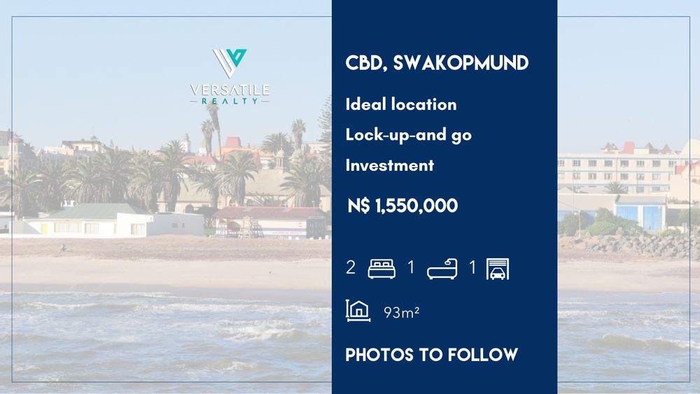Click the bedroom count number 2
This screenshot has height=394, width=700.
351,268
